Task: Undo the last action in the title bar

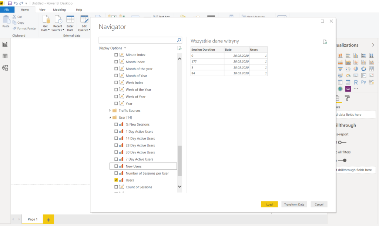Action: click(x=16, y=3)
